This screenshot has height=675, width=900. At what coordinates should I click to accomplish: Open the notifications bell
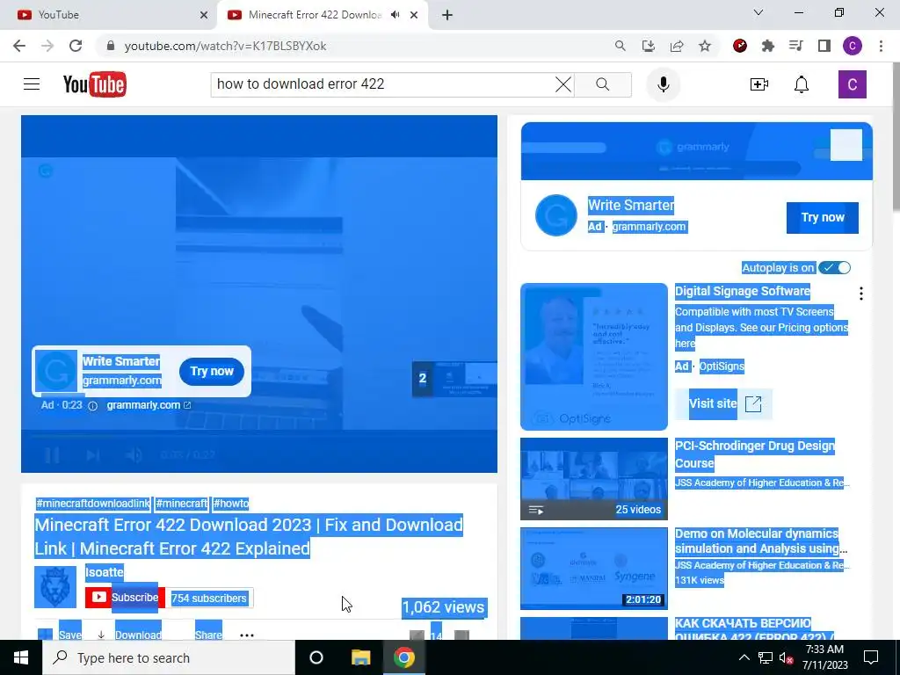pyautogui.click(x=802, y=84)
